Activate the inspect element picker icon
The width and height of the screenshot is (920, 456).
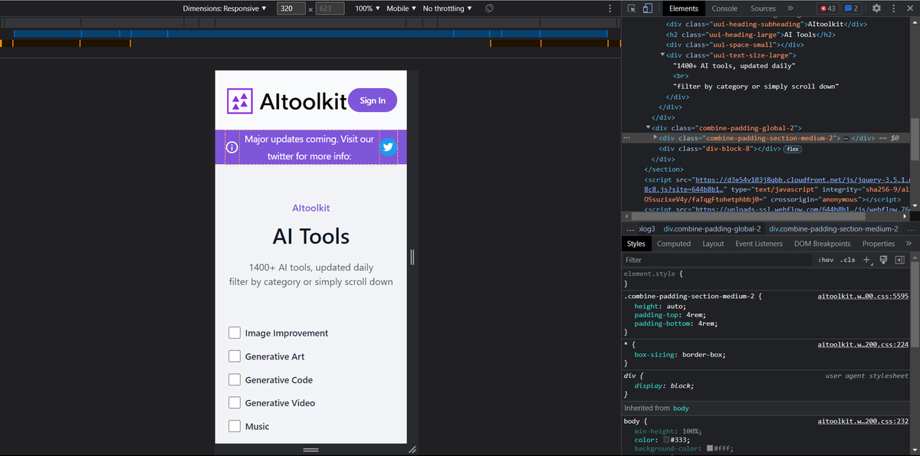click(x=632, y=8)
